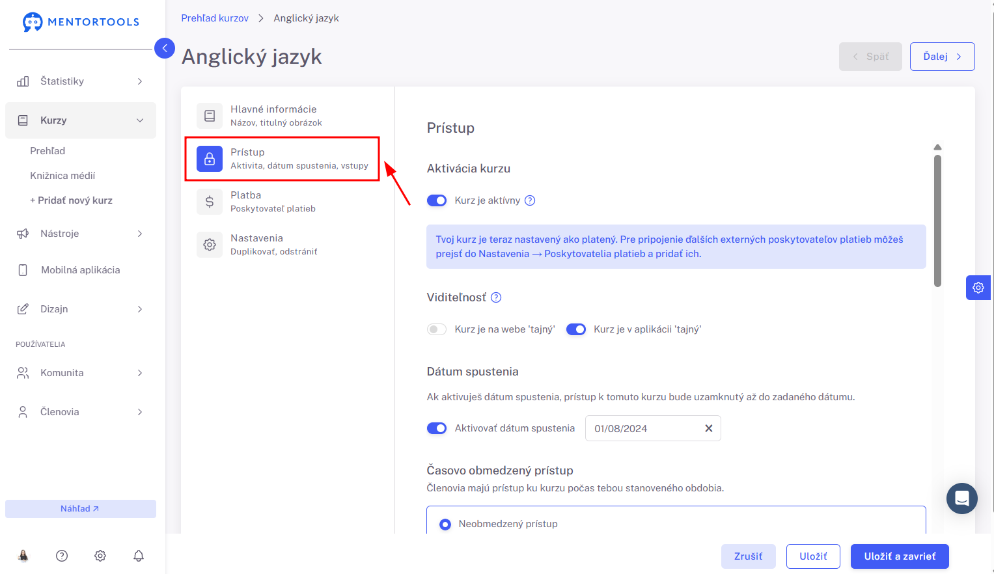Toggle Aktivovať dátum spustenia switch
Viewport: 994px width, 574px height.
437,428
